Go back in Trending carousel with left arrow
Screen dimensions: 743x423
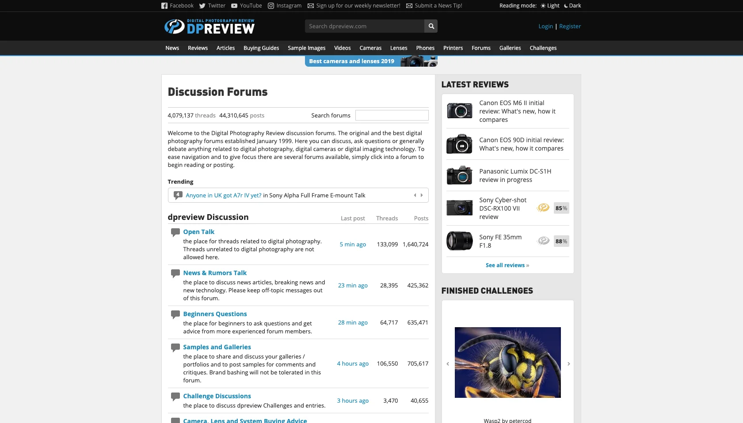pyautogui.click(x=415, y=195)
